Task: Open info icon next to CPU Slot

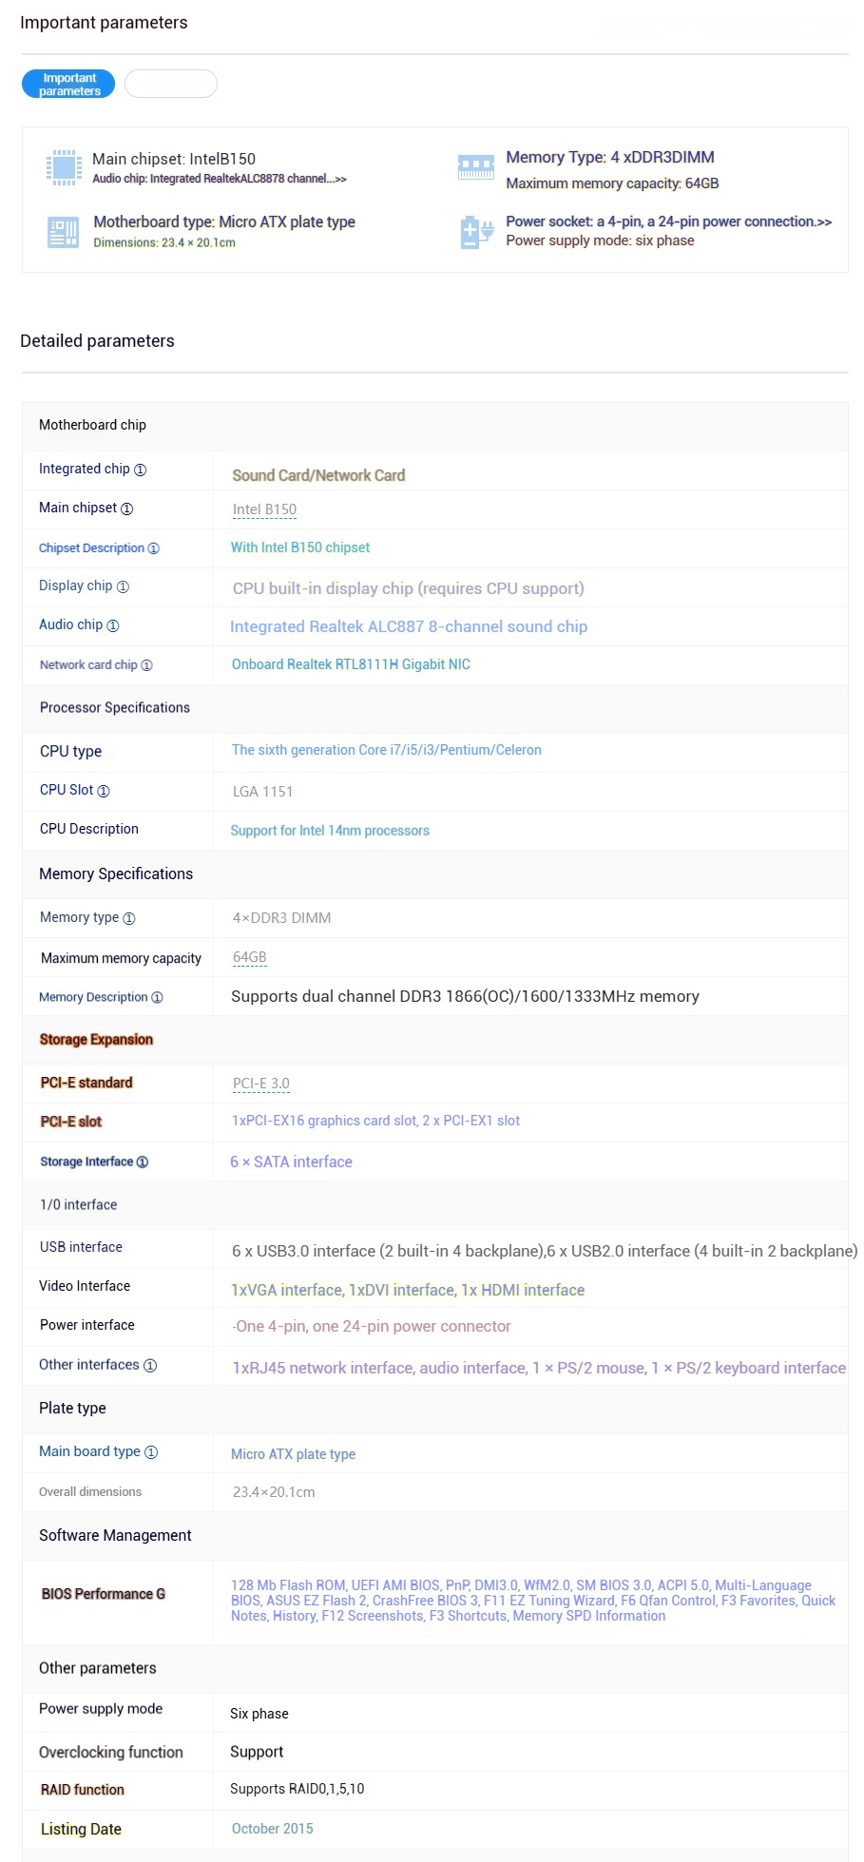Action: (104, 791)
